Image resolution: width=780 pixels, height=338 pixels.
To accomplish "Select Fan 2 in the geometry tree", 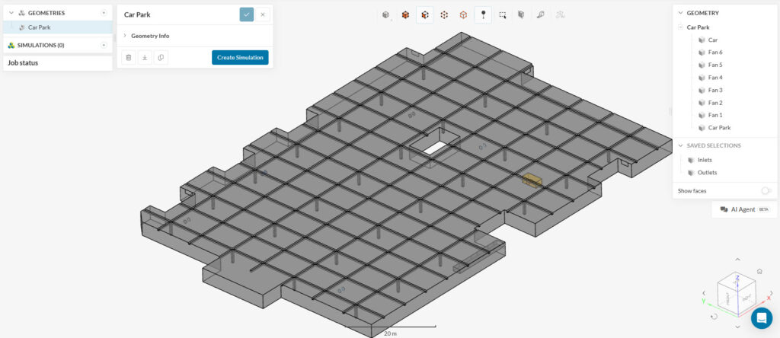I will point(715,103).
